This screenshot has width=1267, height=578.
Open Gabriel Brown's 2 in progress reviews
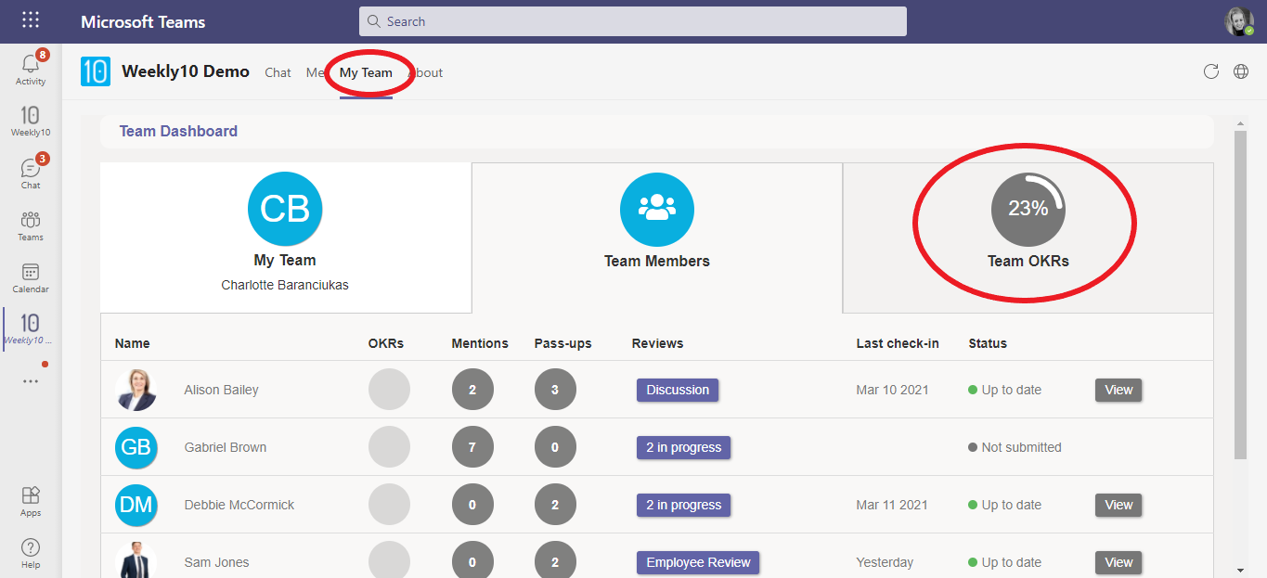(684, 447)
